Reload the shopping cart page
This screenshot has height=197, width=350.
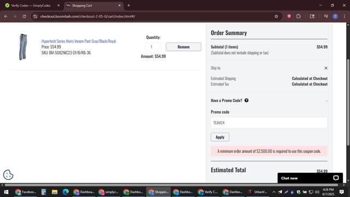click(x=24, y=16)
